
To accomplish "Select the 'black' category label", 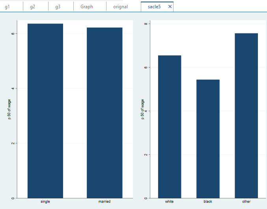I will (208, 202).
